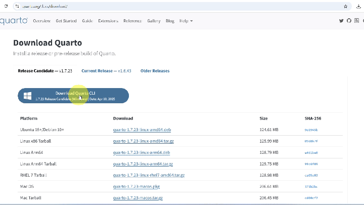Screen dimensions: 364x205
Task: Download quarto-1.7.23-macos.pkg installer
Action: coord(136,187)
